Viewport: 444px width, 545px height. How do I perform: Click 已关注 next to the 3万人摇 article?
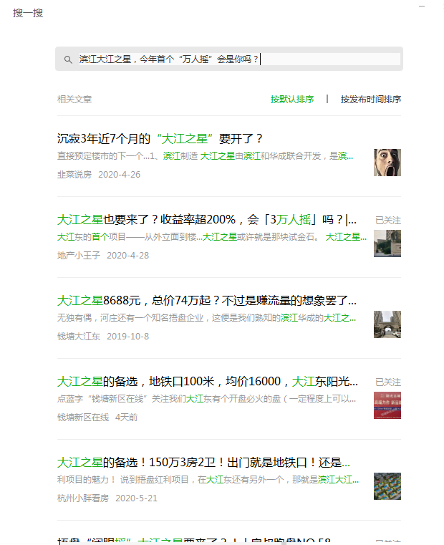(388, 221)
